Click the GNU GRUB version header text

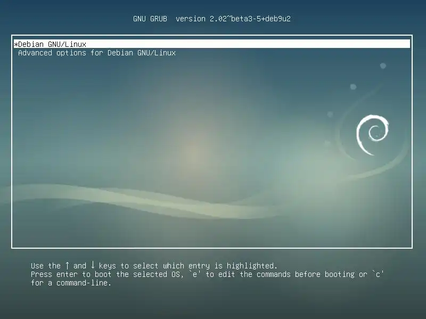212,19
